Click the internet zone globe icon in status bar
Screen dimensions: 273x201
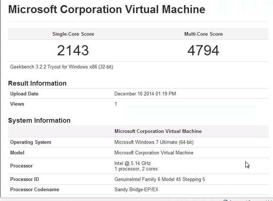tap(225, 200)
